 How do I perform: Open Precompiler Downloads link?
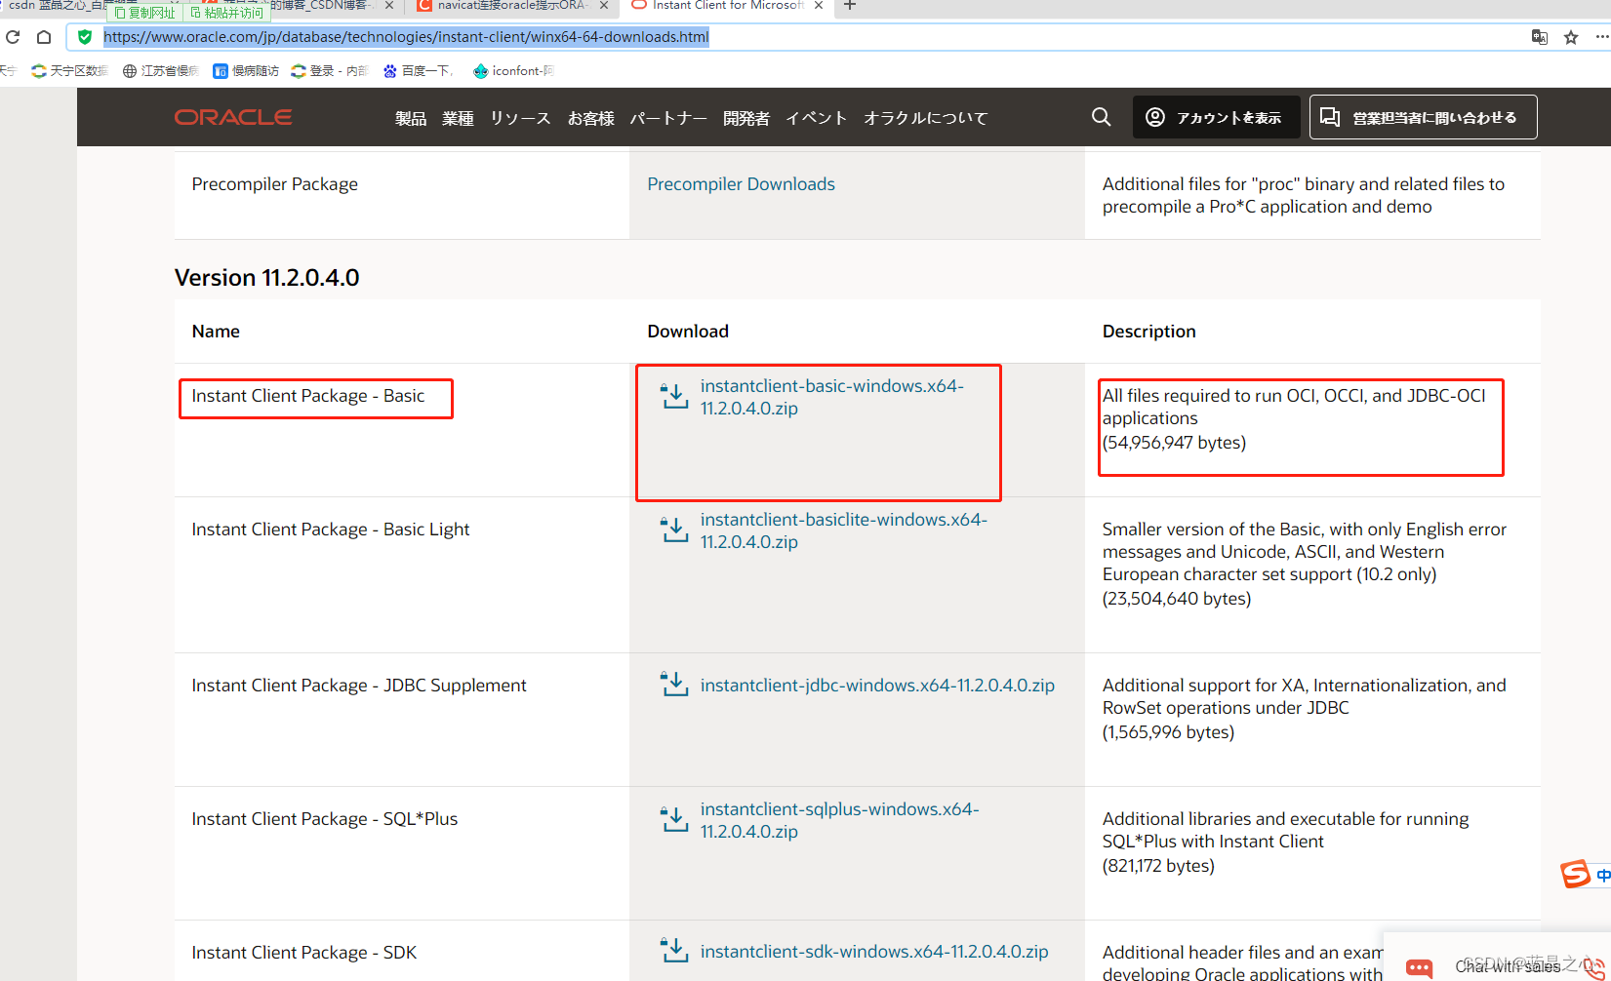(x=741, y=184)
